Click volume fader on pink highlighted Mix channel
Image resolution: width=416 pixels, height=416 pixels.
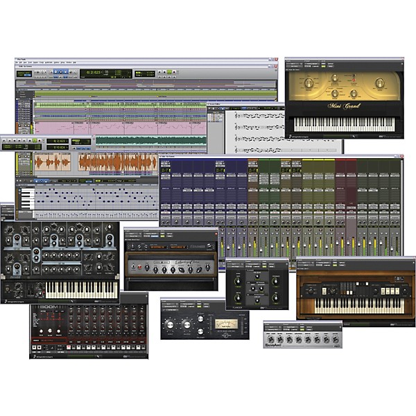tap(348, 242)
